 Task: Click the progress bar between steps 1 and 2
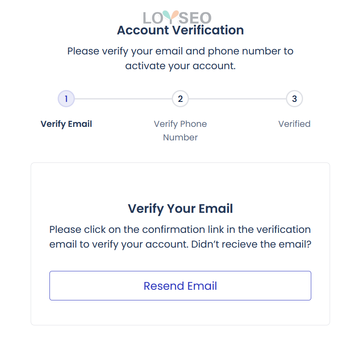[x=123, y=99]
